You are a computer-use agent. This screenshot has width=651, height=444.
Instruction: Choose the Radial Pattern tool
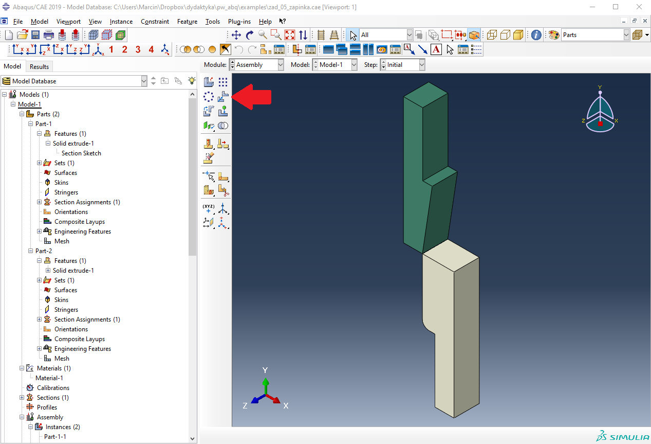[x=209, y=96]
